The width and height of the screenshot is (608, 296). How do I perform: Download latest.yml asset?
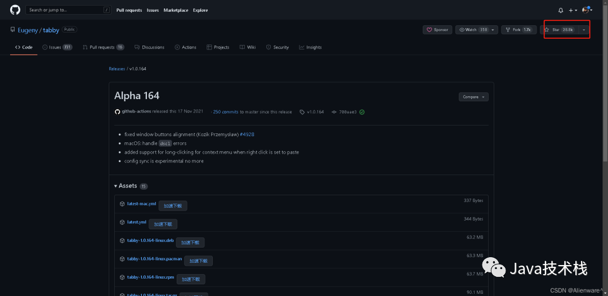point(136,222)
